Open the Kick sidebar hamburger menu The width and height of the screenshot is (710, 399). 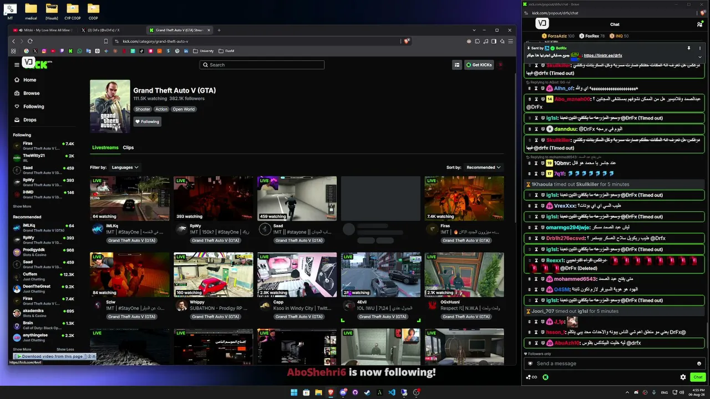click(x=17, y=65)
